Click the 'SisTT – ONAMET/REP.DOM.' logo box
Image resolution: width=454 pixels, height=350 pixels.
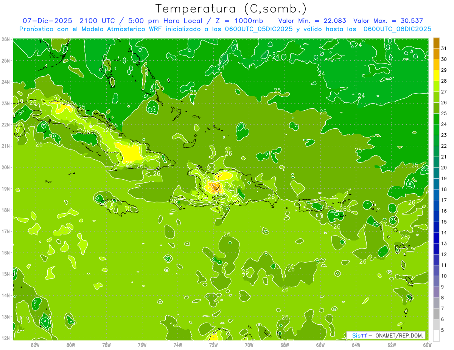[x=386, y=335]
